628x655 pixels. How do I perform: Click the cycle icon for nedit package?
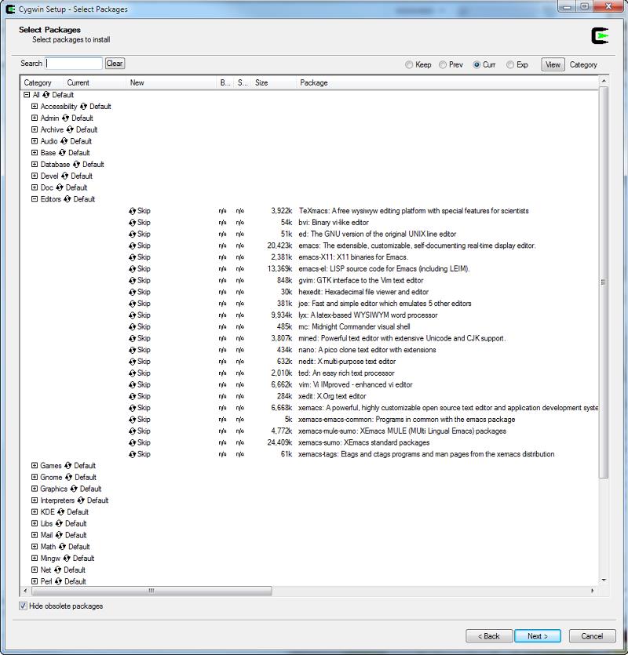[x=132, y=362]
